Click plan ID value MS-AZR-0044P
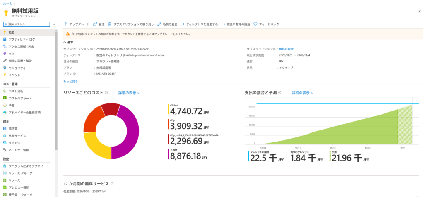This screenshot has width=424, height=197. pos(106,74)
